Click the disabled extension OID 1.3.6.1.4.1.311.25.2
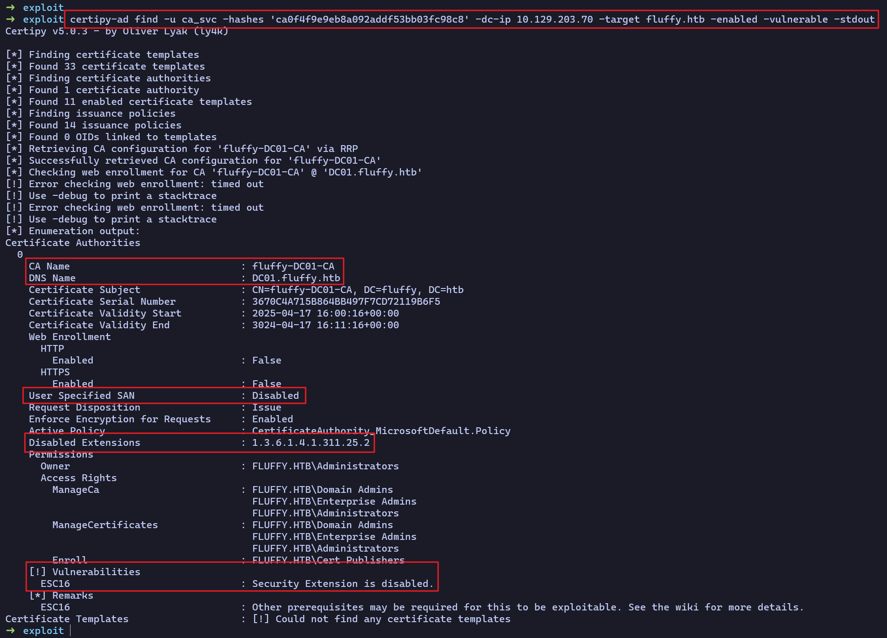 click(311, 442)
